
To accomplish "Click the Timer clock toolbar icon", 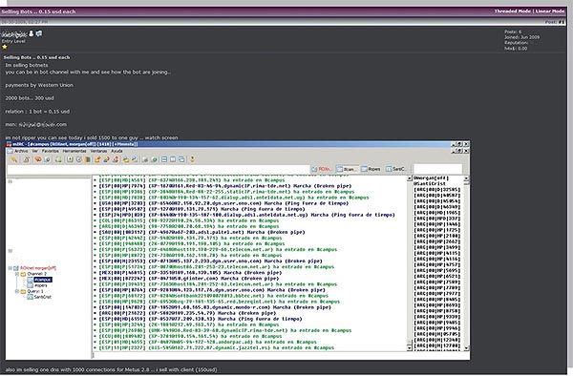I will point(79,159).
